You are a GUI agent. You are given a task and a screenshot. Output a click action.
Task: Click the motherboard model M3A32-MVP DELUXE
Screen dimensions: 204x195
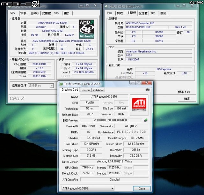click(146, 27)
